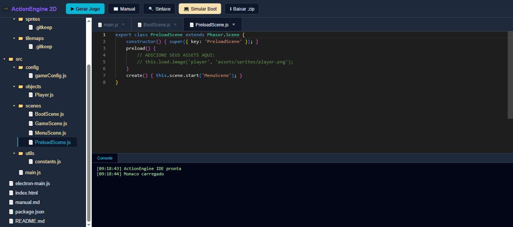Open gameConfig.js in file tree

[x=51, y=75]
